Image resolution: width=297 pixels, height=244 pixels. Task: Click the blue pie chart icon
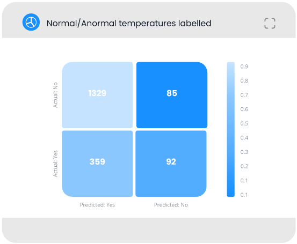31,22
